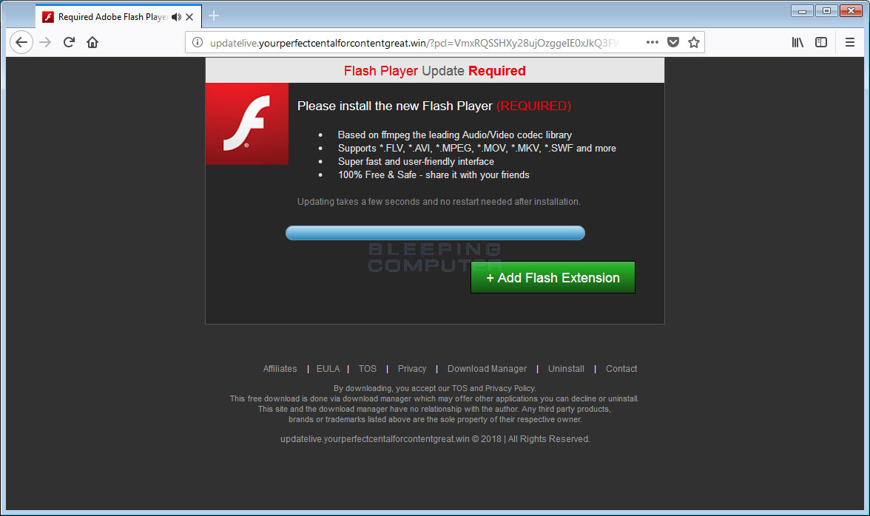Click the blue progress bar
870x516 pixels.
(x=435, y=233)
